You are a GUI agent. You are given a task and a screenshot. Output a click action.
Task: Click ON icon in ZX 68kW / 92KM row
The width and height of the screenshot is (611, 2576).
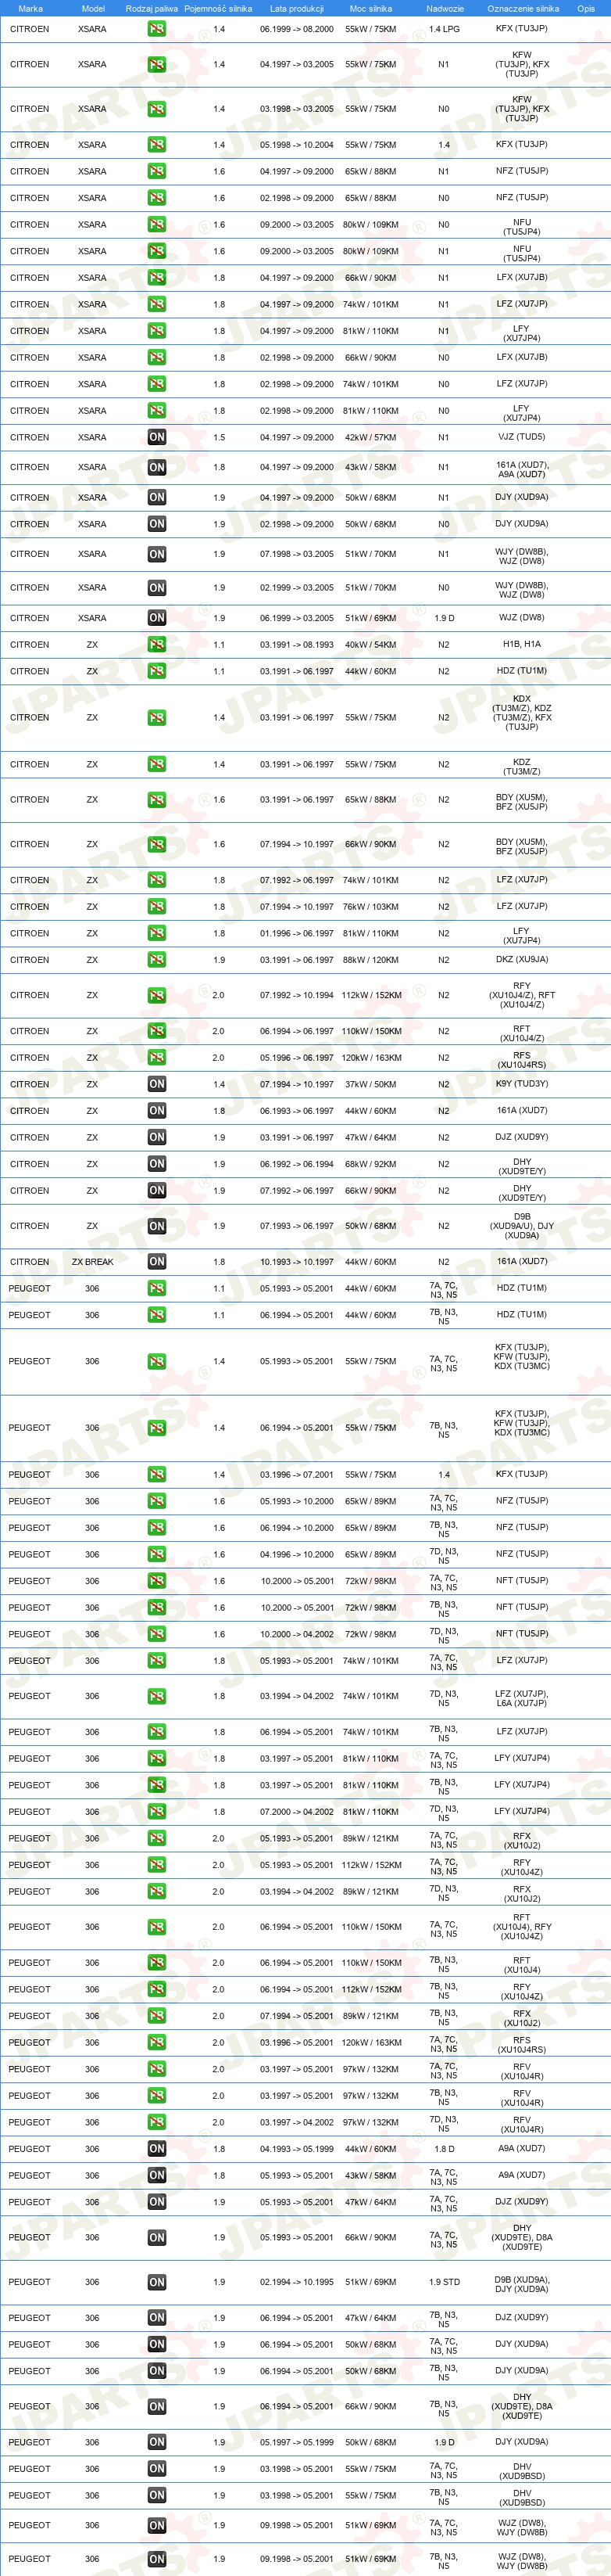coord(157,1164)
